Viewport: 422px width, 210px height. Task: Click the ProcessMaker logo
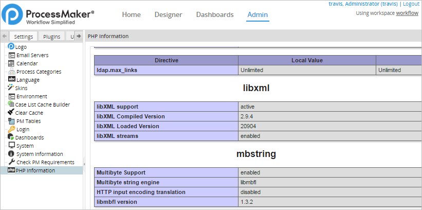(48, 15)
